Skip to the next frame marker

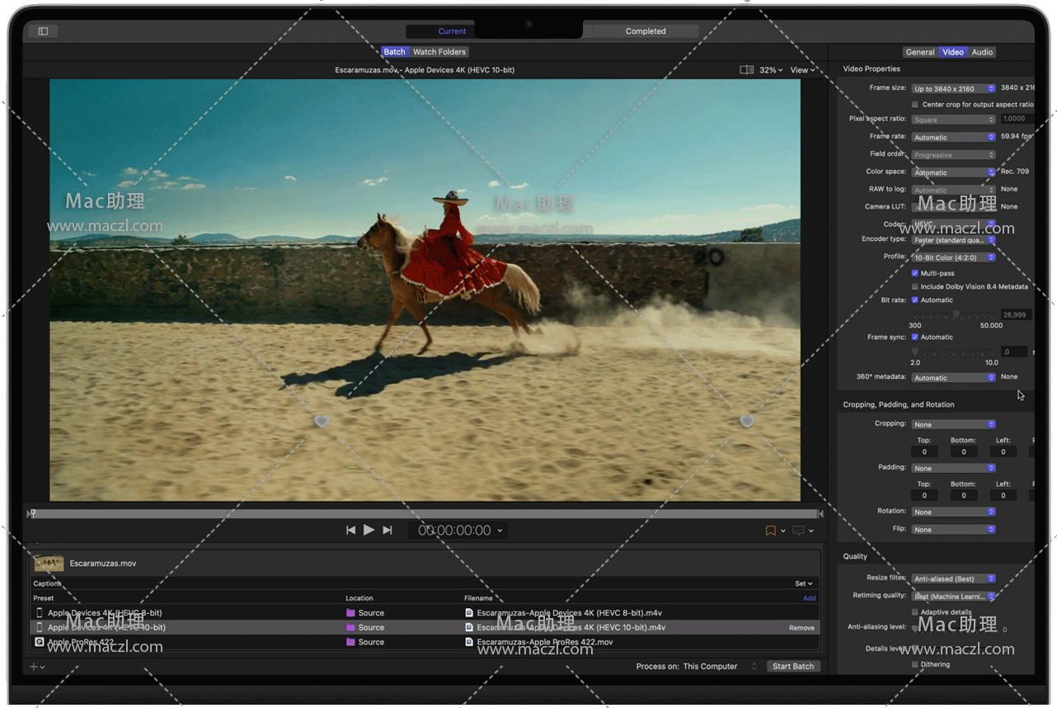[388, 531]
